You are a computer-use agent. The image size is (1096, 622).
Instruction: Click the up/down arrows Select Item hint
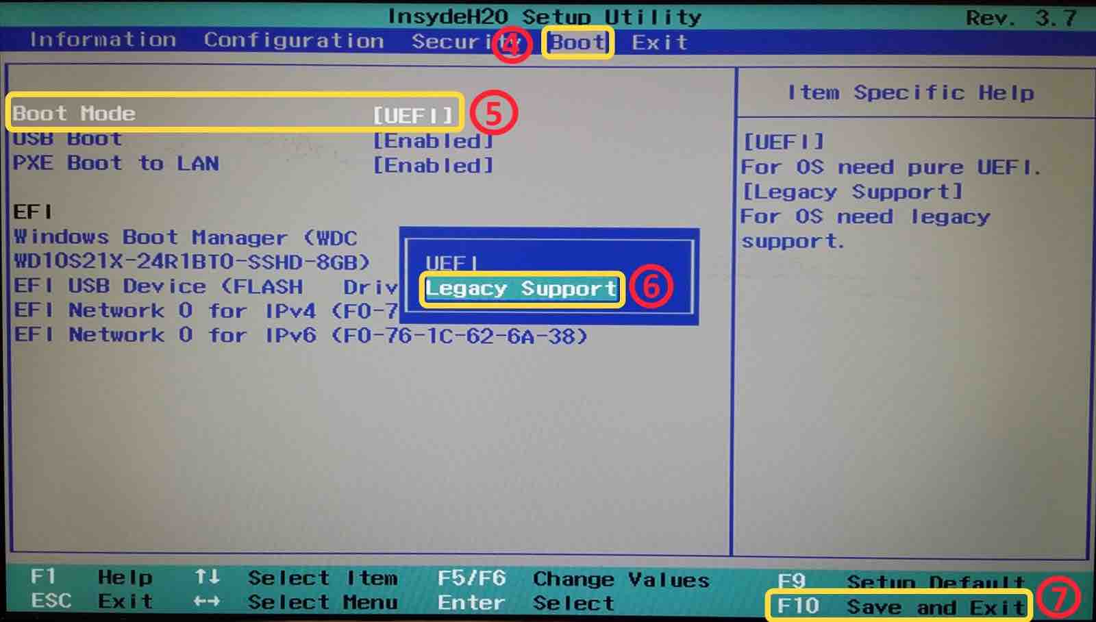tap(296, 578)
